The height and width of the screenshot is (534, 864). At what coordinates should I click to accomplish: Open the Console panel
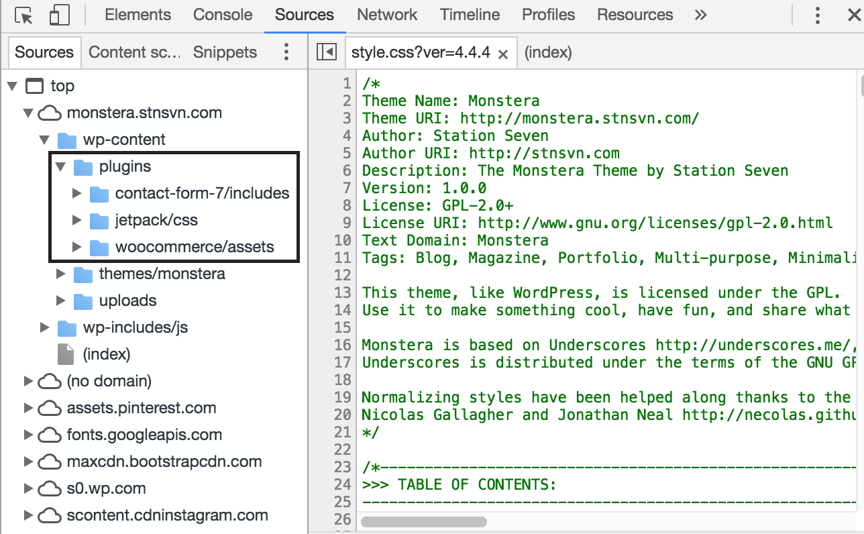point(223,14)
